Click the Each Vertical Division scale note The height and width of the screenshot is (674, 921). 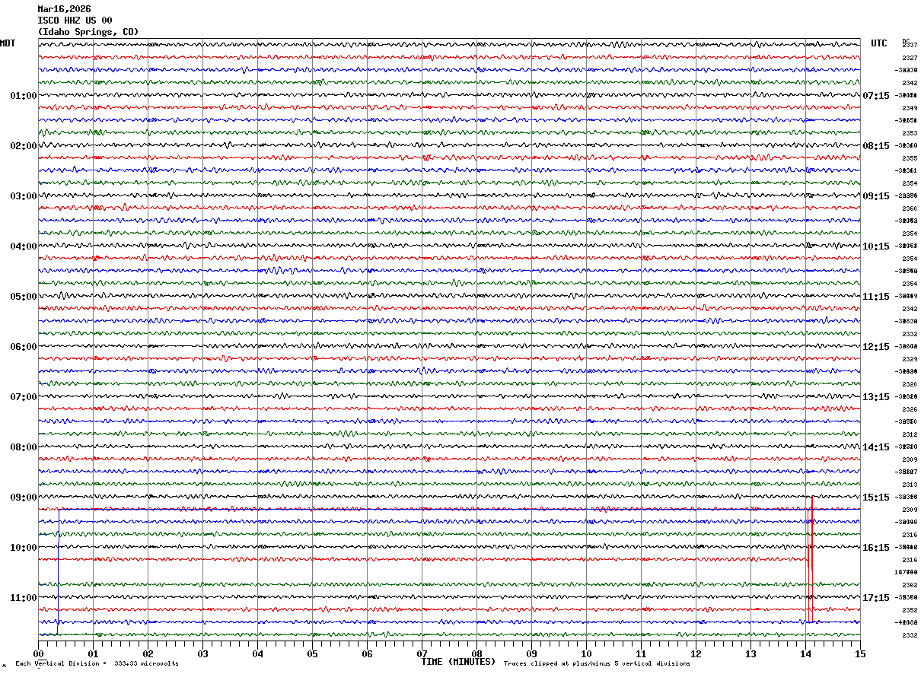pyautogui.click(x=97, y=664)
